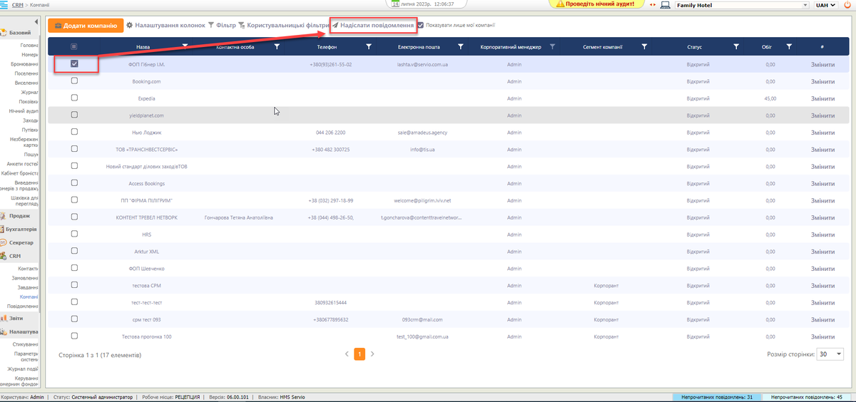Screen dimensions: 856x402
Task: Go to the next page with the arrow
Action: [372, 354]
